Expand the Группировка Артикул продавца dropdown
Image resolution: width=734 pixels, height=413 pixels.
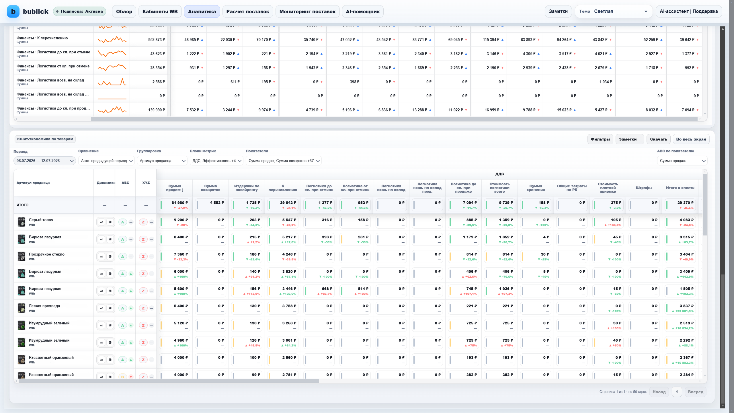coord(162,161)
